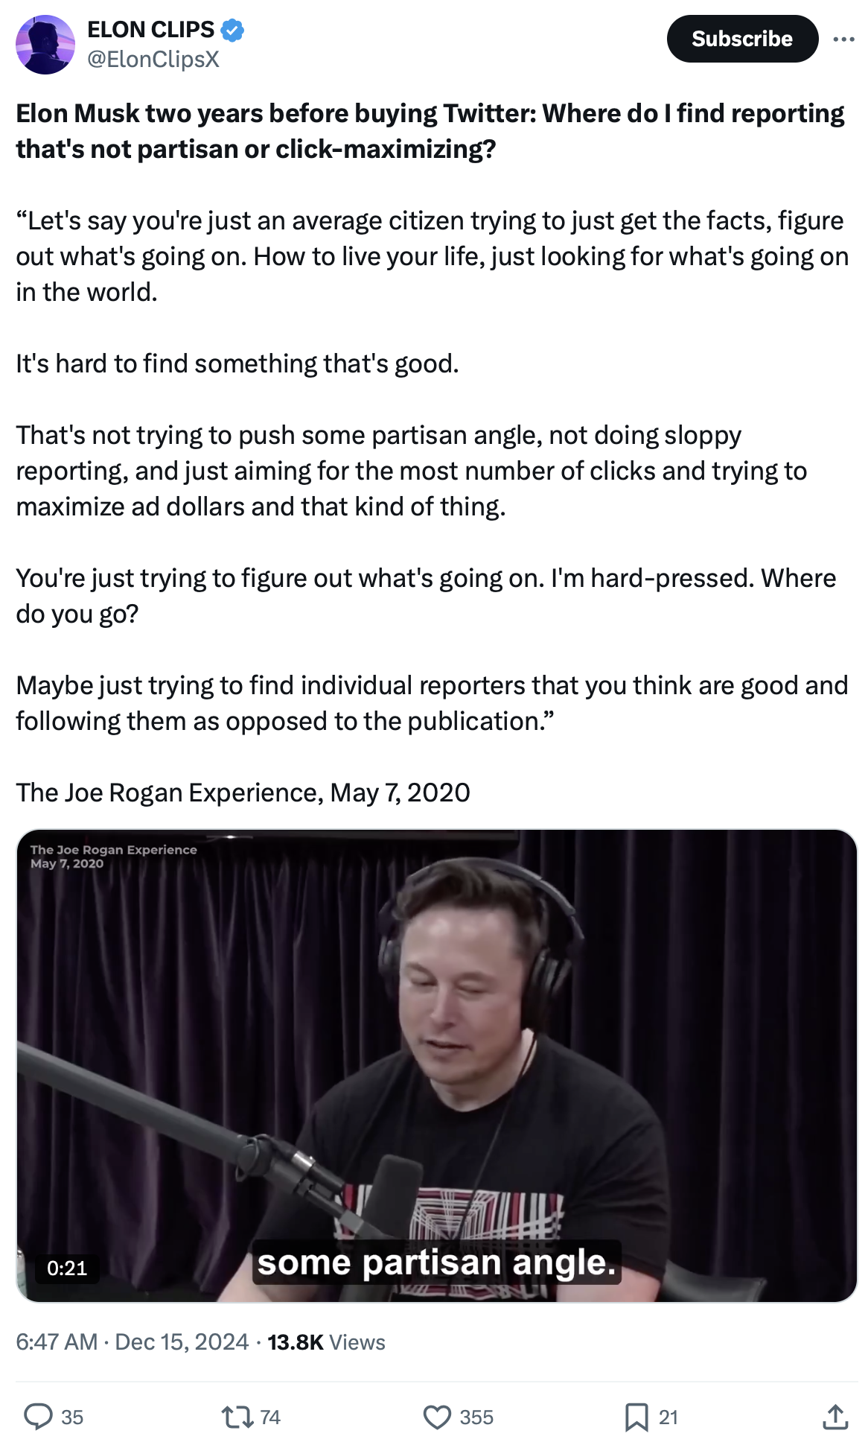Viewport: 868px width, 1448px height.
Task: Open the three-dot more options menu
Action: (843, 39)
